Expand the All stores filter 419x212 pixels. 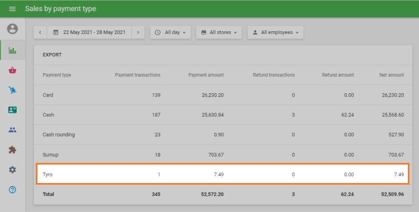(x=219, y=32)
